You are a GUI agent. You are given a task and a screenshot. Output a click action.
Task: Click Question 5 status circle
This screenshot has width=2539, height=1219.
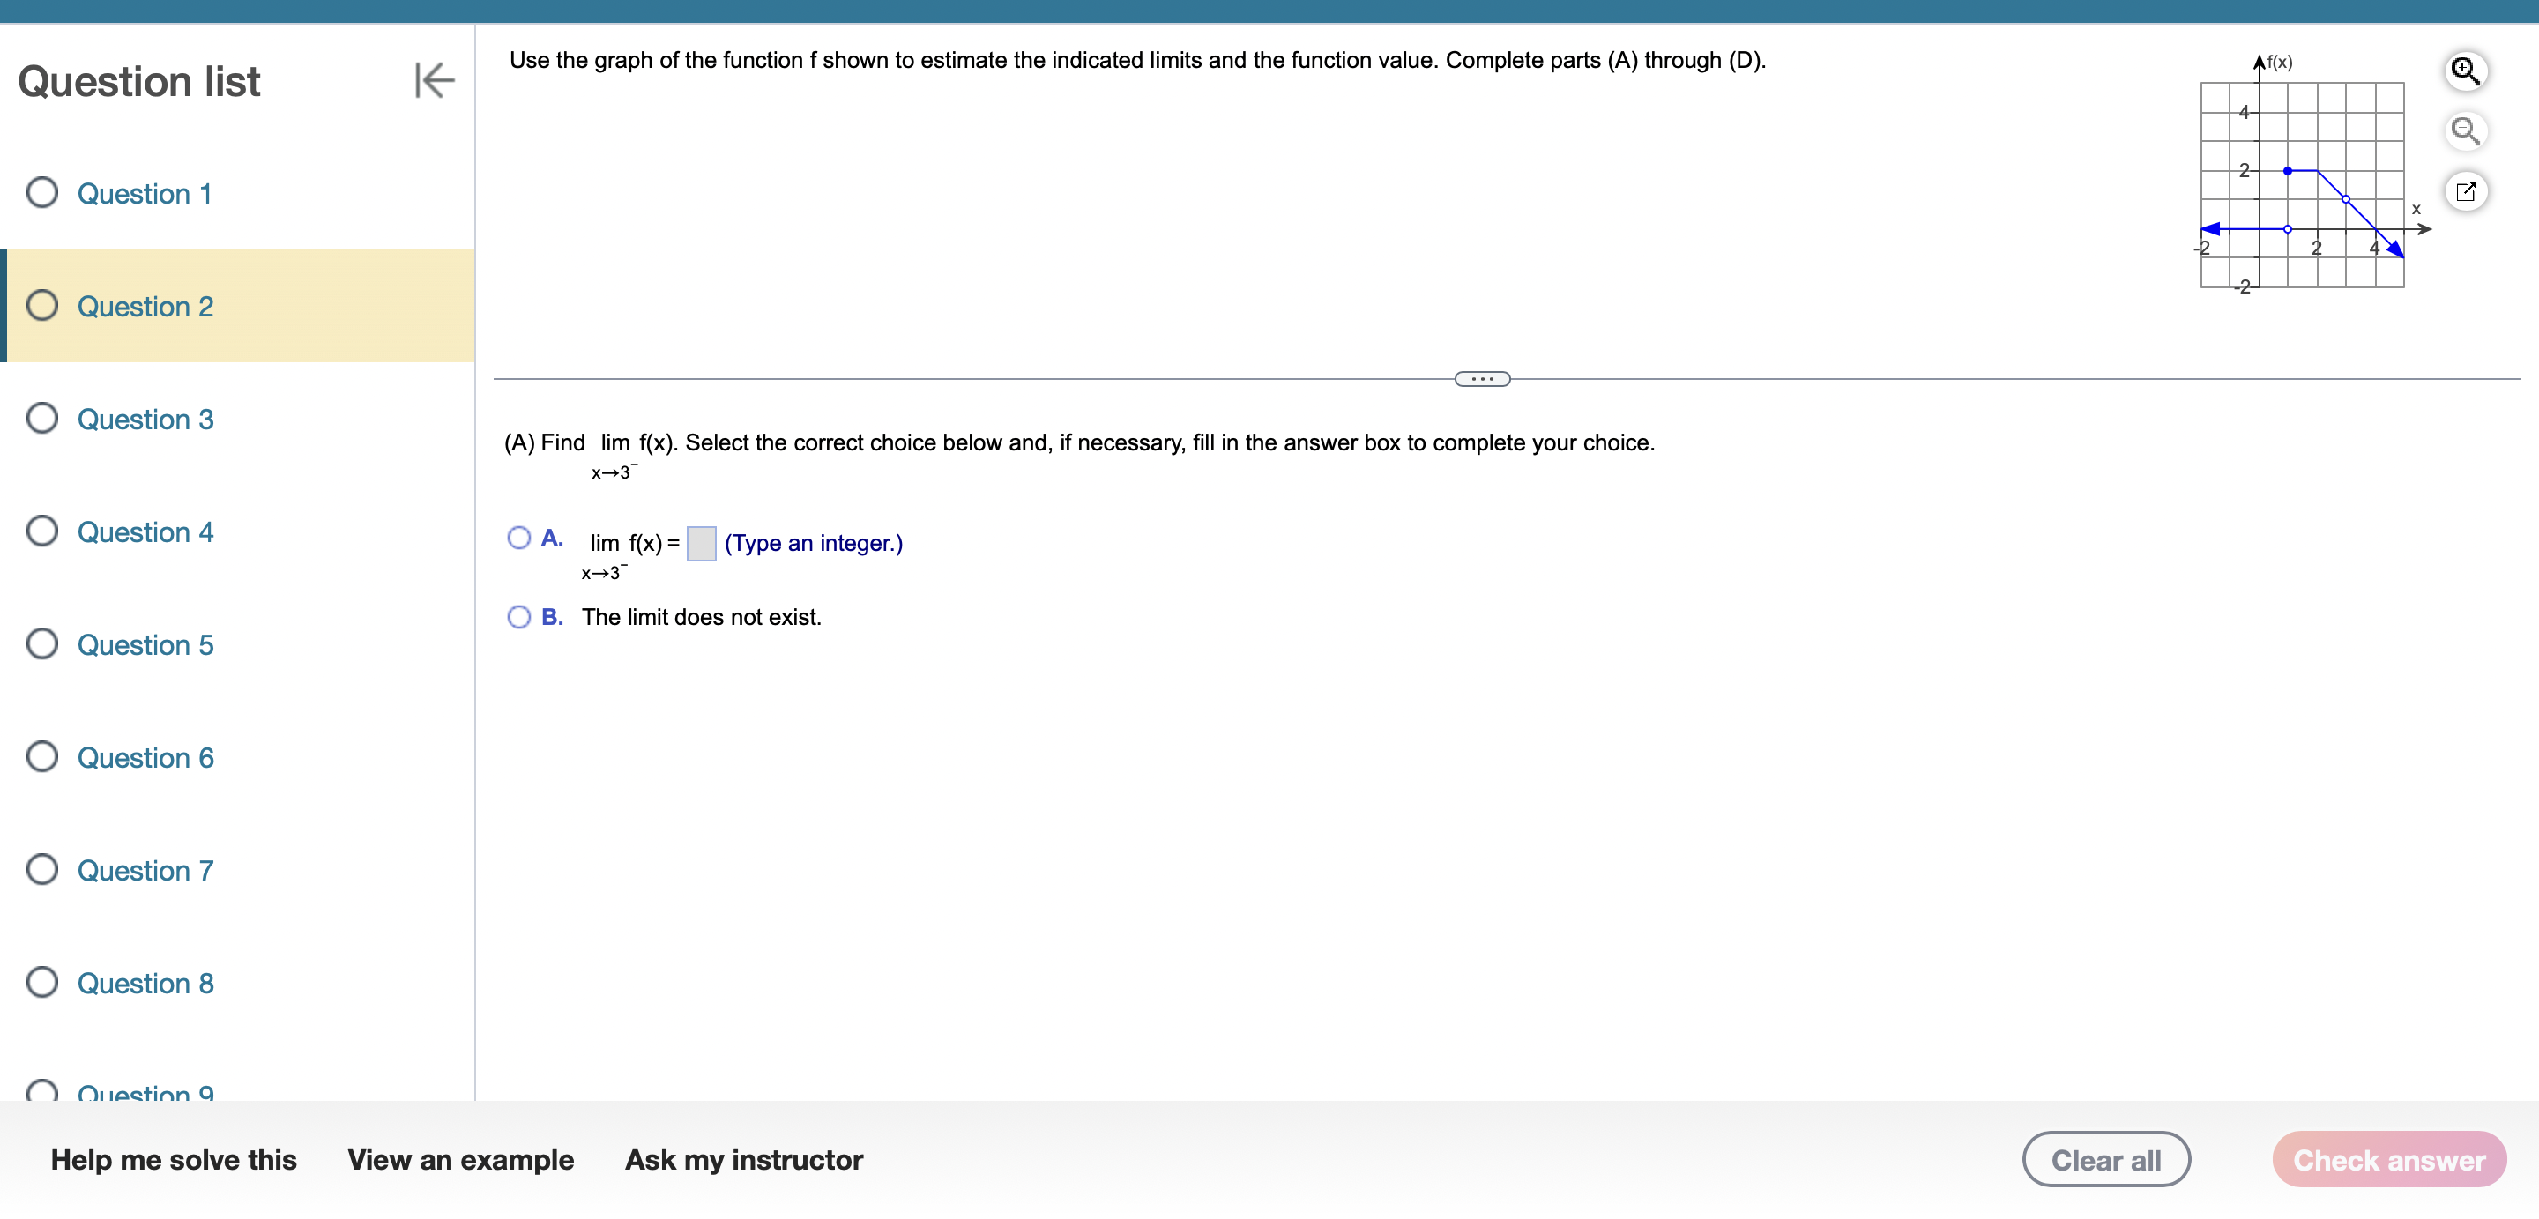[x=42, y=644]
